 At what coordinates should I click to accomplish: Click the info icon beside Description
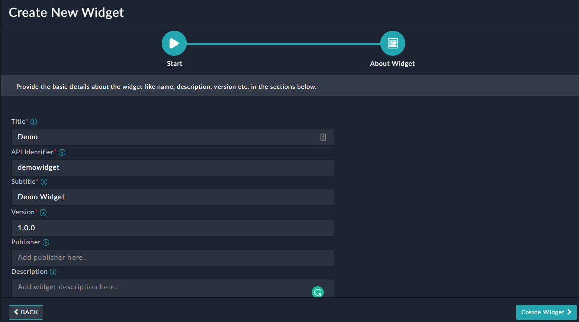(x=54, y=272)
